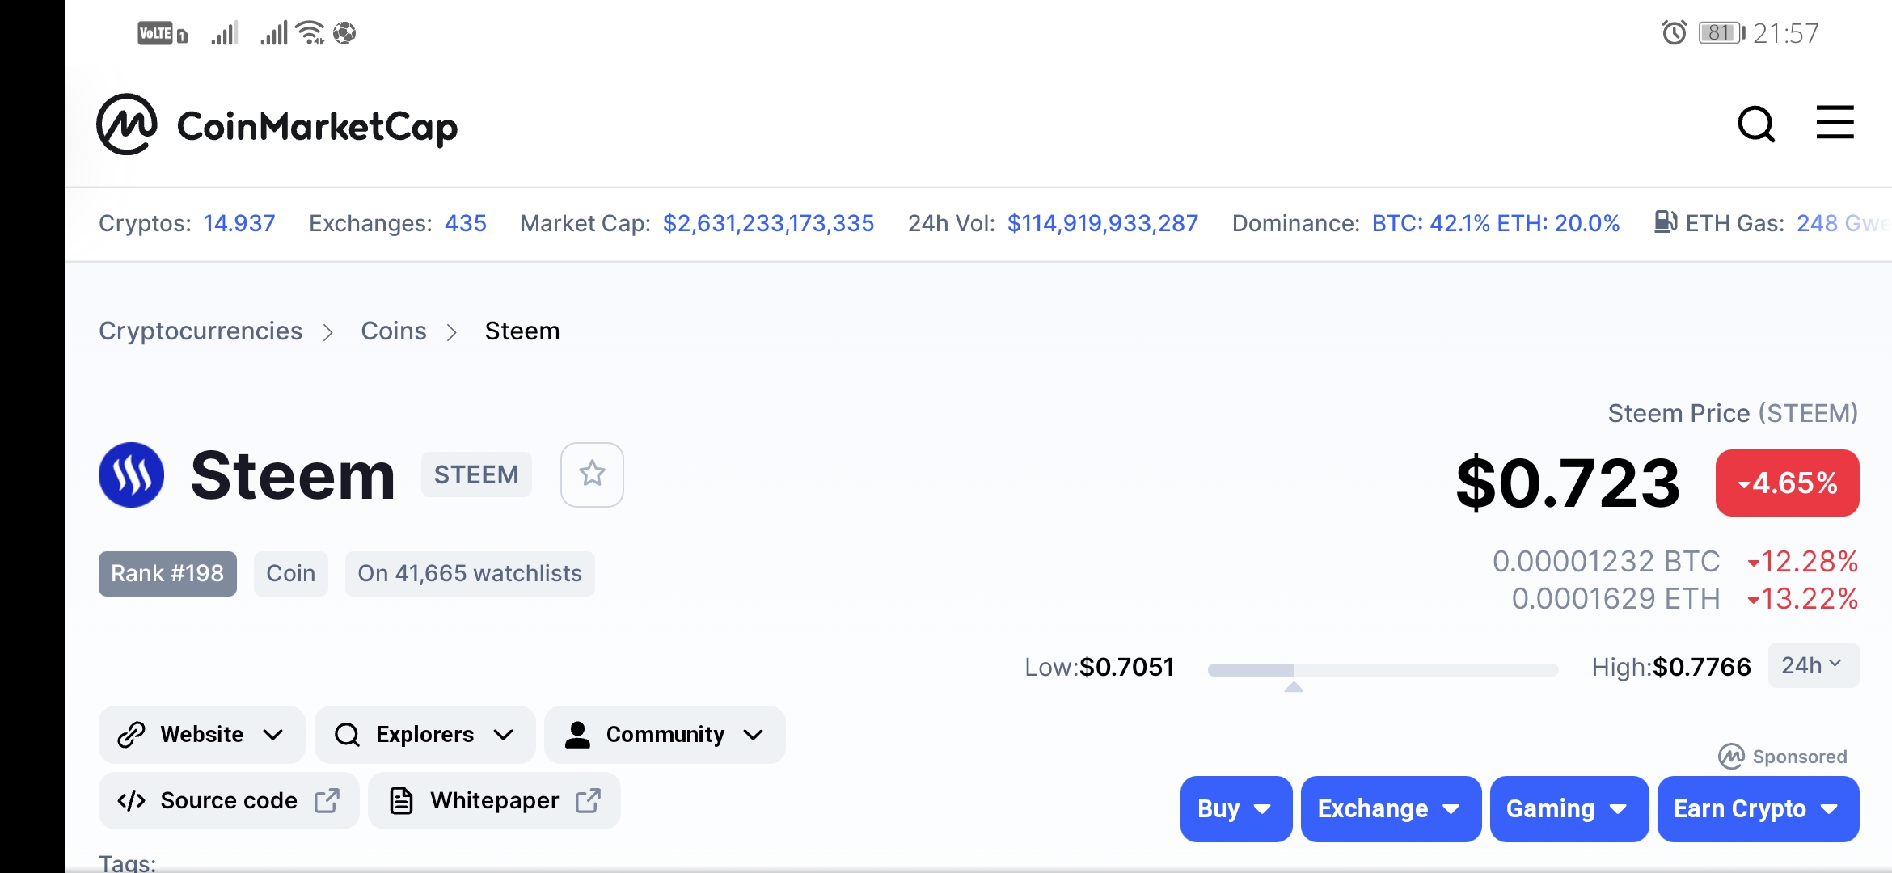Expand the Website dropdown
The width and height of the screenshot is (1892, 873).
(x=201, y=735)
